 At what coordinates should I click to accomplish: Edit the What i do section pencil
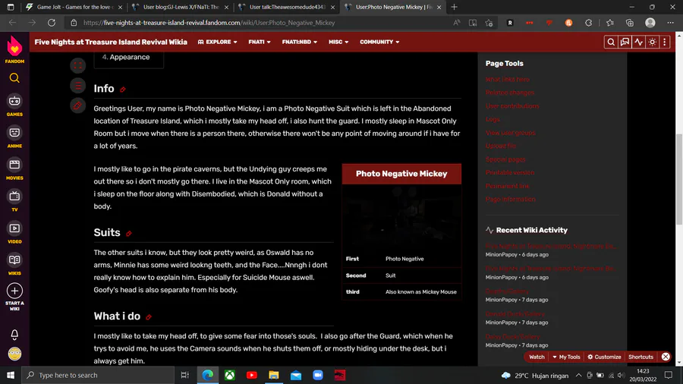pyautogui.click(x=149, y=317)
